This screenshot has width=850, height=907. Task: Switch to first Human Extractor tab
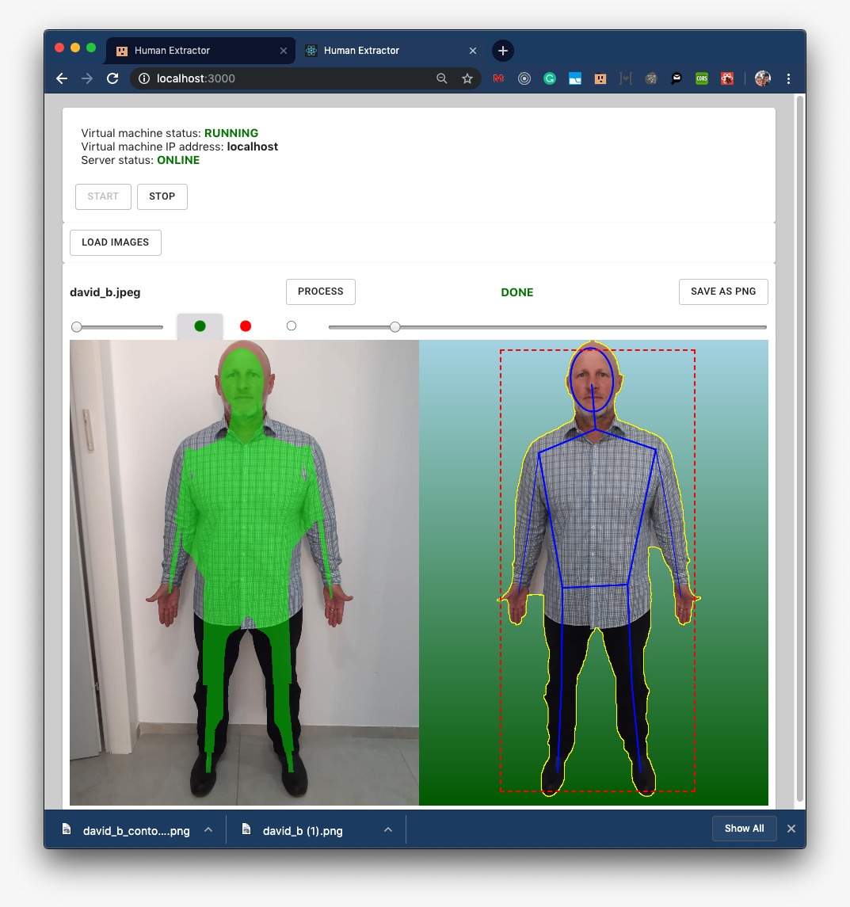pyautogui.click(x=200, y=51)
